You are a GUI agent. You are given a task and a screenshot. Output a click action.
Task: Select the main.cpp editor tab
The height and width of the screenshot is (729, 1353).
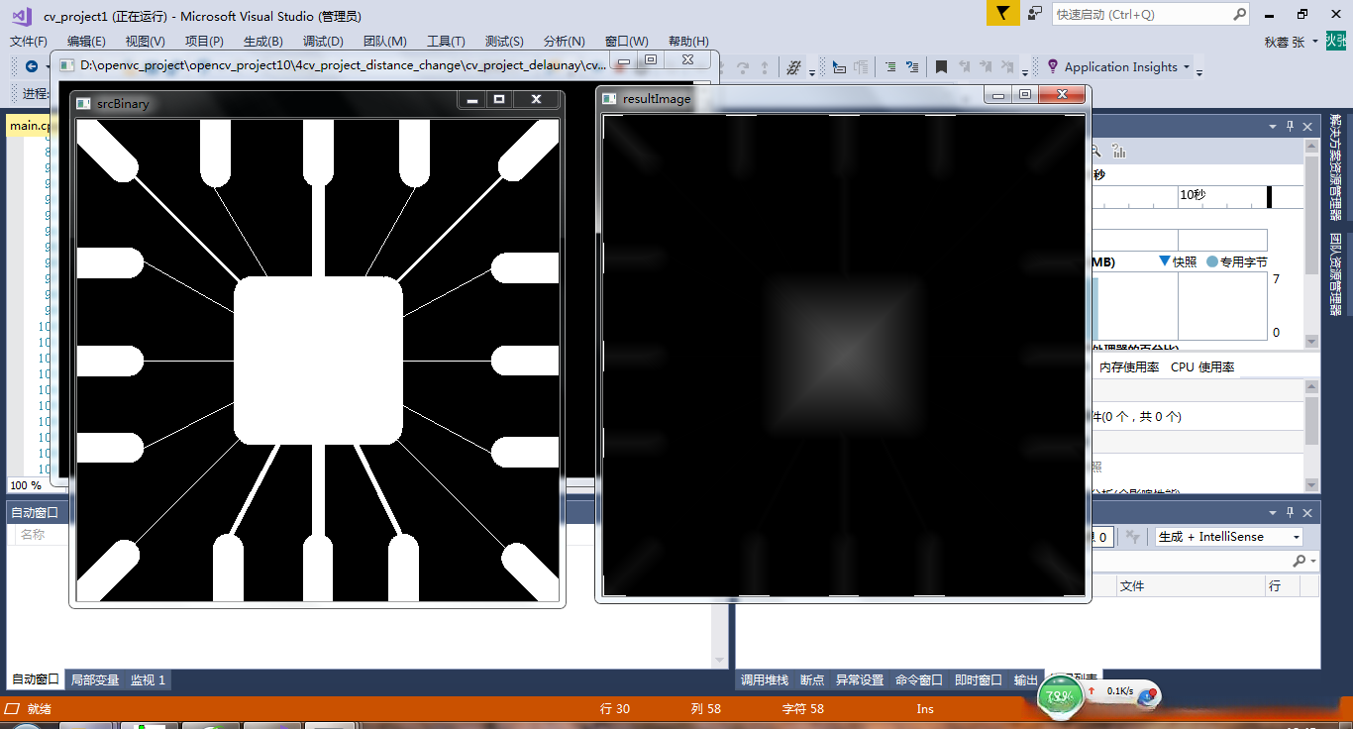(x=30, y=126)
